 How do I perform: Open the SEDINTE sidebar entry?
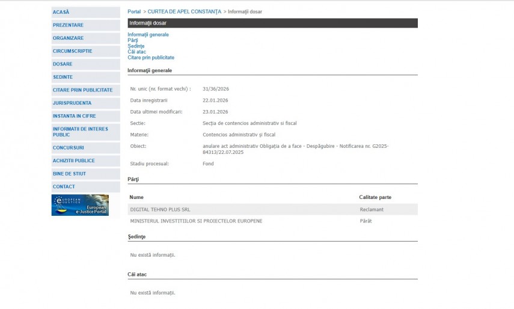[63, 77]
